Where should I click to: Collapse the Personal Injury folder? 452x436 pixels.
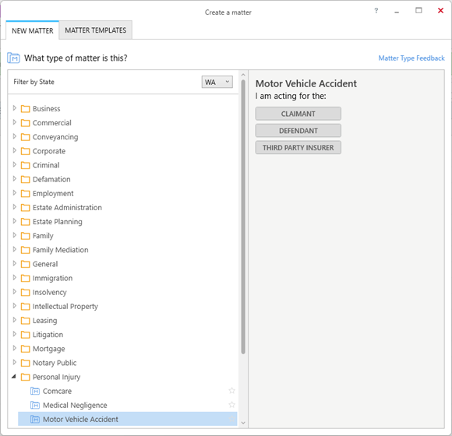14,377
